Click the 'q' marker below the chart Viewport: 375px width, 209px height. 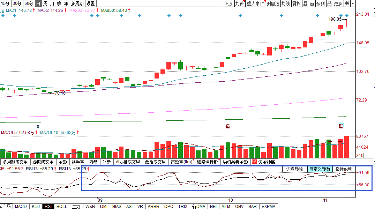[38, 126]
